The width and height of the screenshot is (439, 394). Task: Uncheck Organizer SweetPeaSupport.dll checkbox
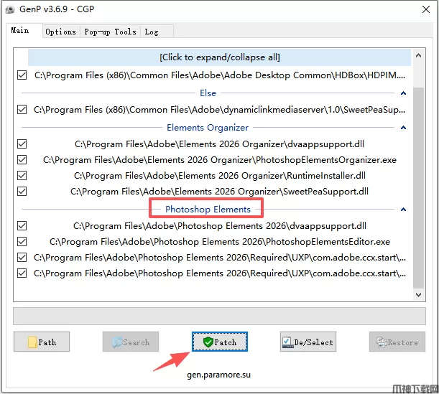(x=22, y=192)
